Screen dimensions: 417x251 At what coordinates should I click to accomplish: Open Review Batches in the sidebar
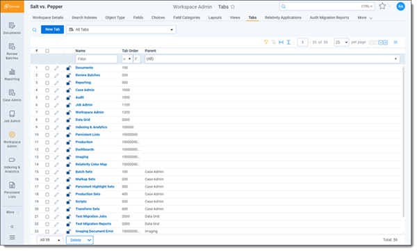12,51
